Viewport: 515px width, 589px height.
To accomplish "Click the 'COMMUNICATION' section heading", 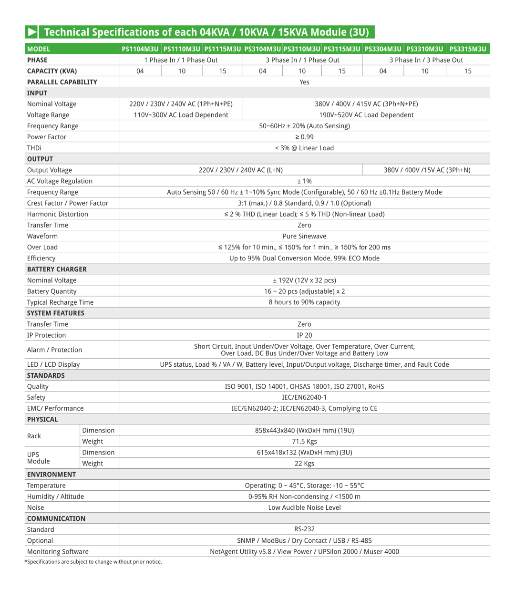I will 56,518.
